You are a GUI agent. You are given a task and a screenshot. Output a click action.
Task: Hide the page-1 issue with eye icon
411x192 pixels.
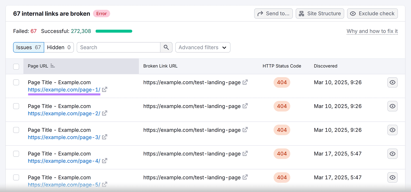[392, 82]
